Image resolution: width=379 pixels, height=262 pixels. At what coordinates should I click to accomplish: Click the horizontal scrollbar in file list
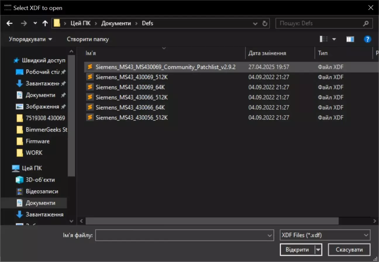212,221
